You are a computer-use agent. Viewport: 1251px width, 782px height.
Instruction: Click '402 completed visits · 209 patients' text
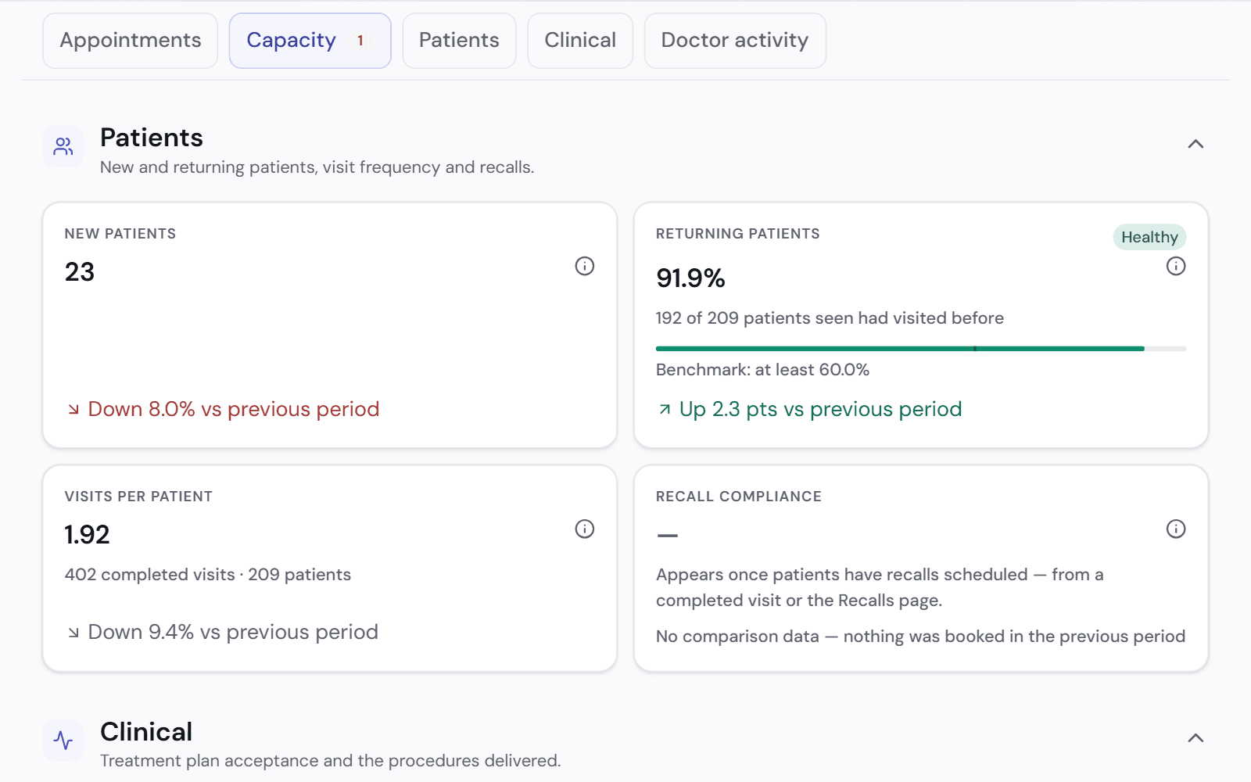(208, 575)
